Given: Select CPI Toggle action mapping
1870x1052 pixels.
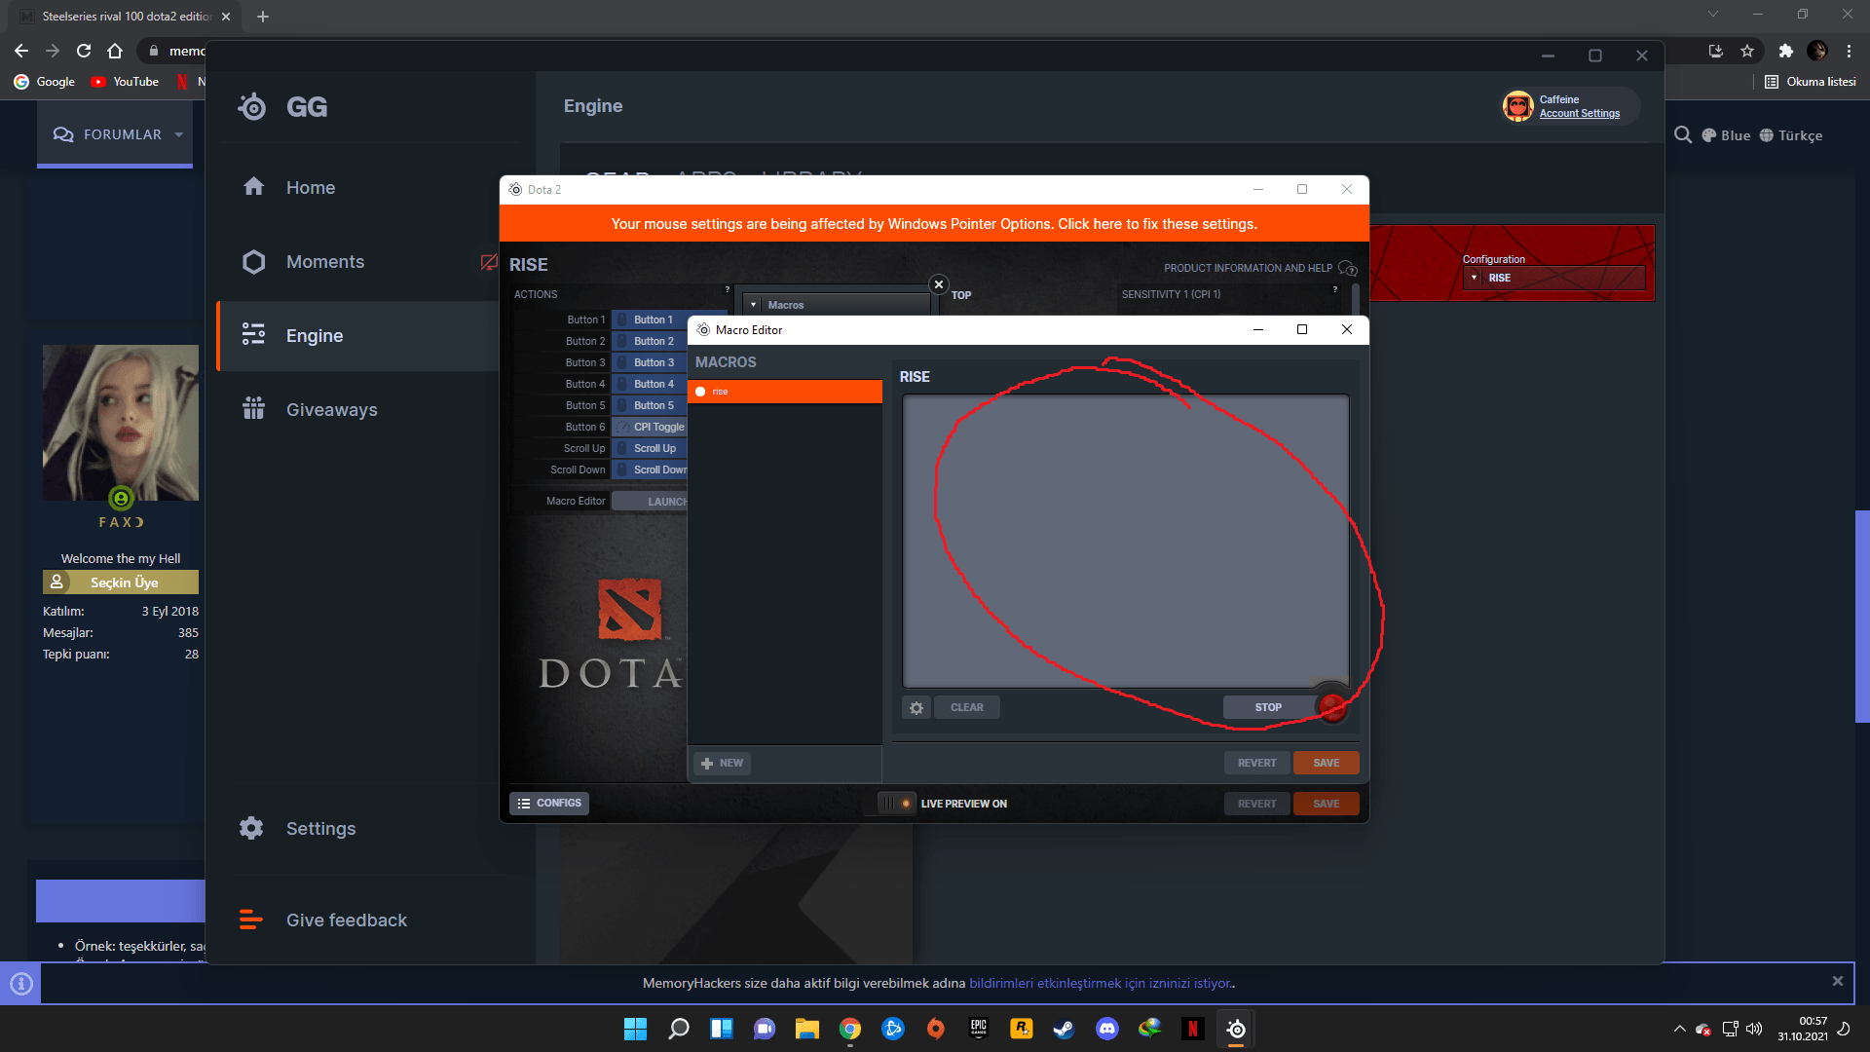Looking at the screenshot, I should tap(651, 427).
